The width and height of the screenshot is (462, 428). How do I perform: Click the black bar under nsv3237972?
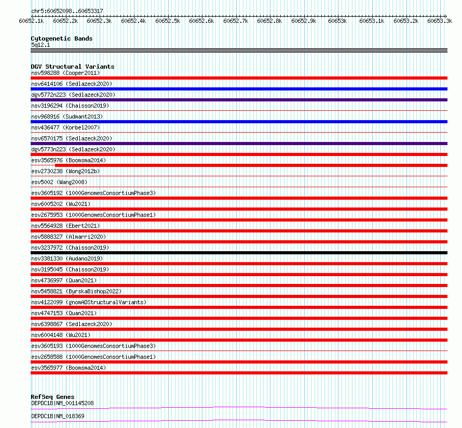tap(239, 253)
